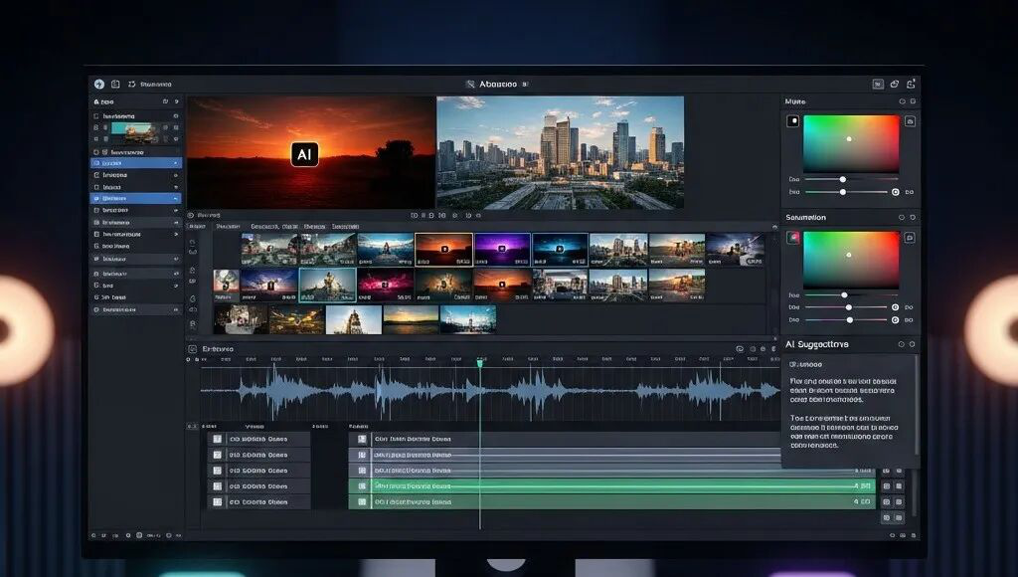Adjust the first slider under the Mute color field
The height and width of the screenshot is (577, 1018).
852,179
